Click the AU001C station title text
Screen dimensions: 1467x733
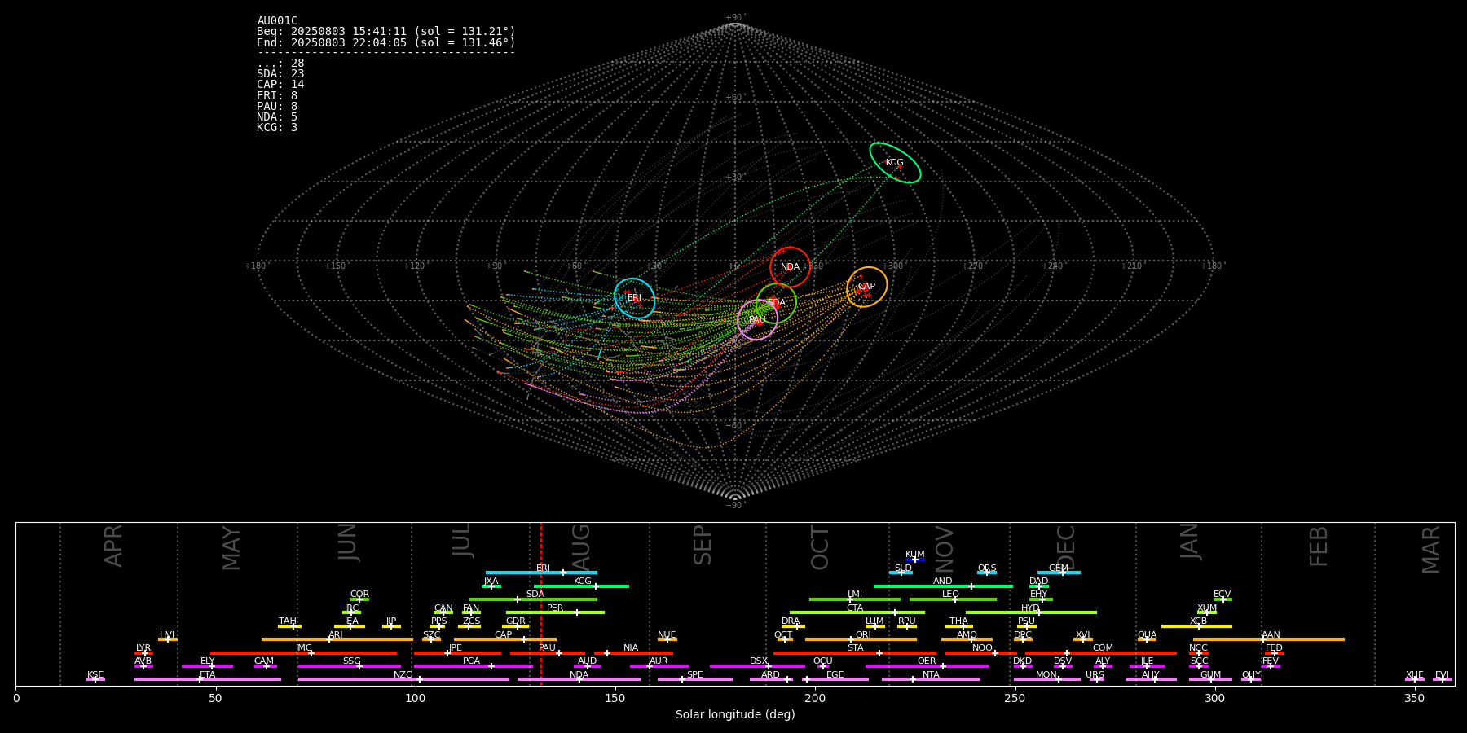(277, 21)
